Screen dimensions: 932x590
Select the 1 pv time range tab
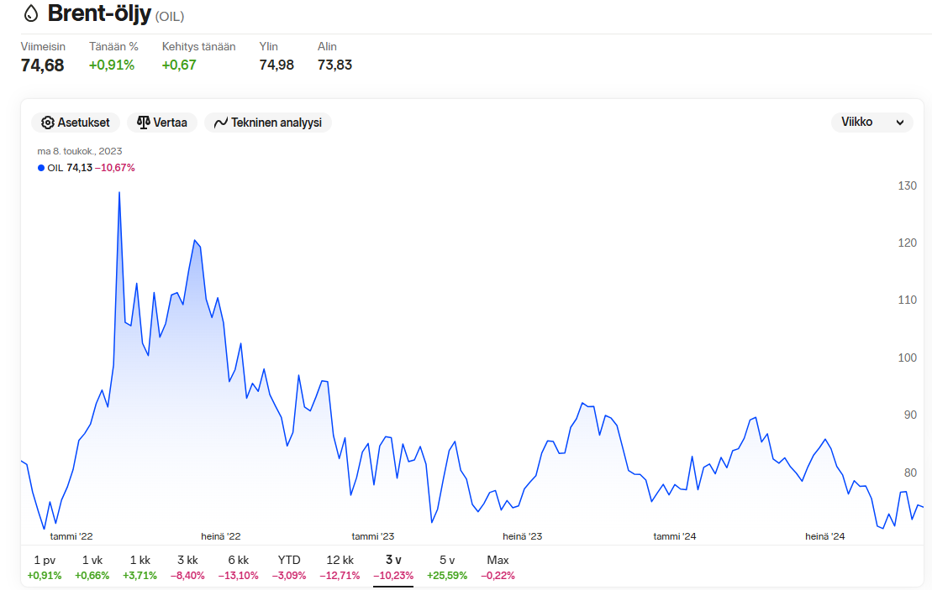[45, 567]
